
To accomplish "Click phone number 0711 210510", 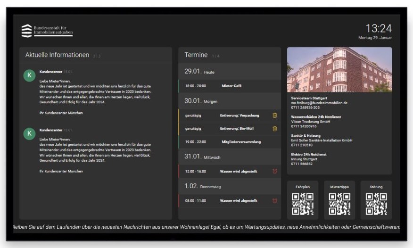I will pos(302,145).
